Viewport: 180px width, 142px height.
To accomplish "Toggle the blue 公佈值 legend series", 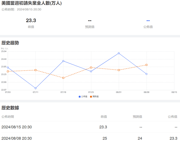I will pyautogui.click(x=84, y=96).
